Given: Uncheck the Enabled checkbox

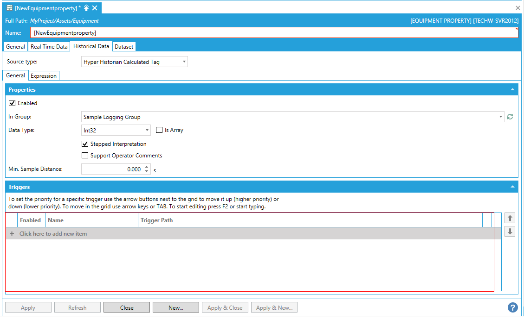Looking at the screenshot, I should point(12,103).
